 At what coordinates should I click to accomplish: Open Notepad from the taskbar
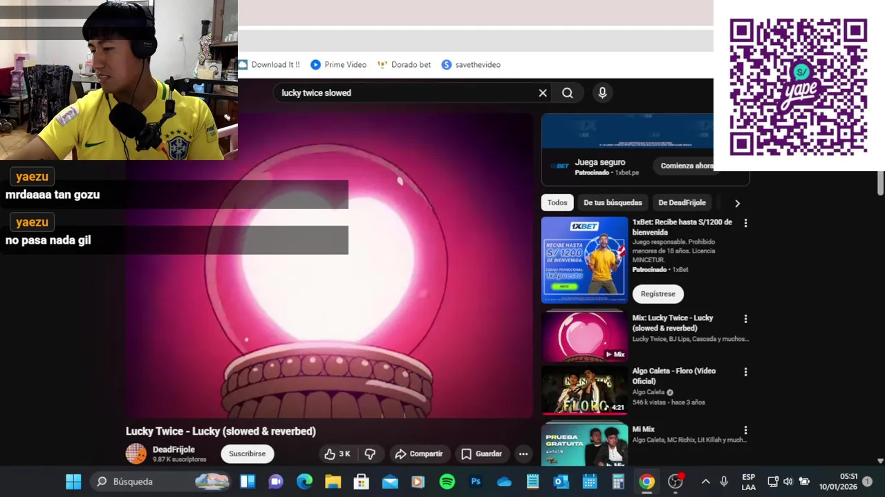pyautogui.click(x=532, y=482)
